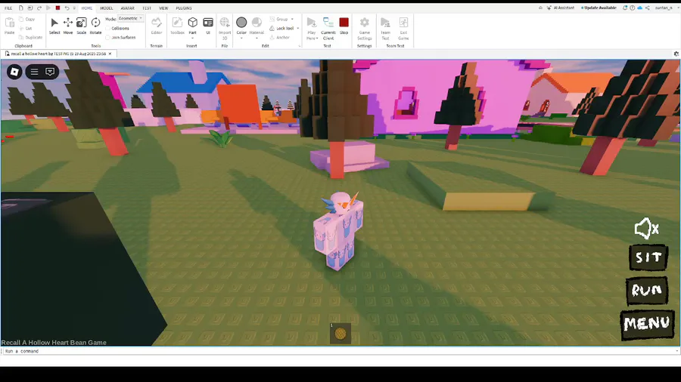
Task: Click the in-game RUN button
Action: [x=647, y=290]
